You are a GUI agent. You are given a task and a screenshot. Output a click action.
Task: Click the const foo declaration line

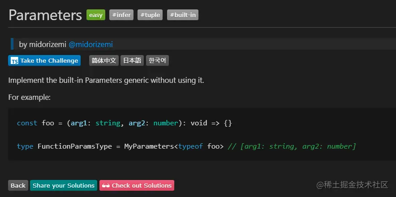pyautogui.click(x=124, y=123)
